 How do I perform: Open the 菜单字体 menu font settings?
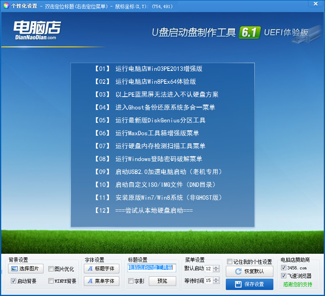(101, 281)
